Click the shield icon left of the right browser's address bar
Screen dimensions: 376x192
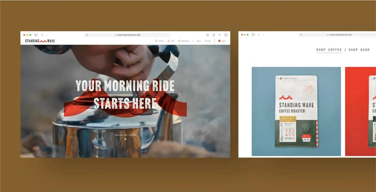tap(301, 35)
